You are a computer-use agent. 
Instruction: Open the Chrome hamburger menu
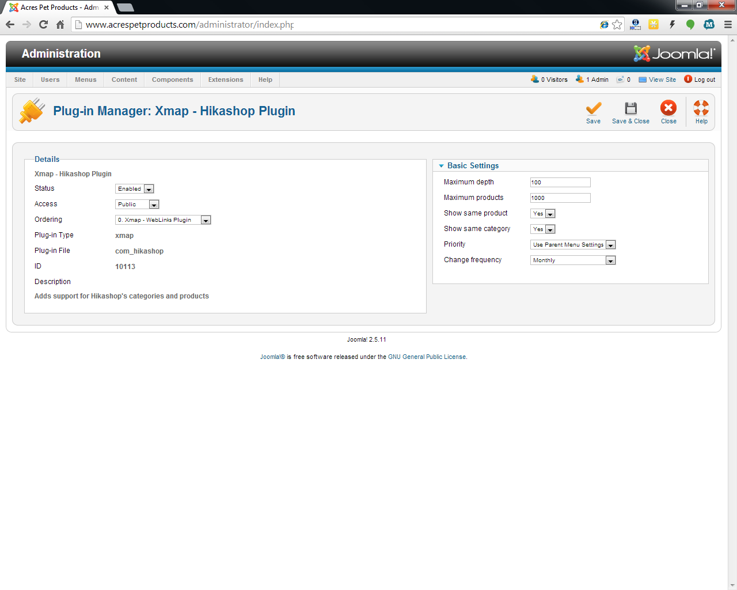[x=728, y=24]
